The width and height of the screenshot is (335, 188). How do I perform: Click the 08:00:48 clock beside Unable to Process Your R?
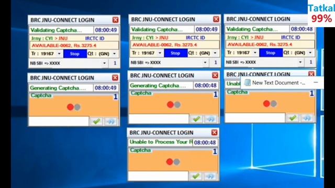(205, 143)
